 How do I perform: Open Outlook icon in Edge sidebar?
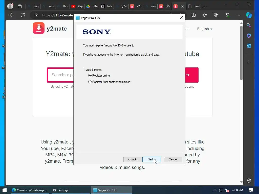249,46
